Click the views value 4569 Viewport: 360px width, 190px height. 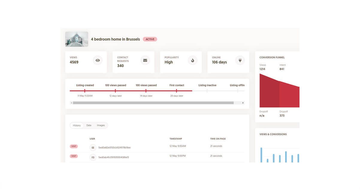click(74, 62)
